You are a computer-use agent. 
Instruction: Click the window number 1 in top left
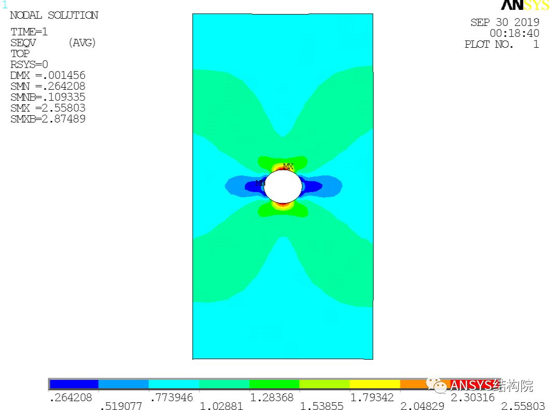pos(5,5)
